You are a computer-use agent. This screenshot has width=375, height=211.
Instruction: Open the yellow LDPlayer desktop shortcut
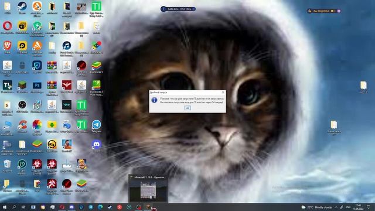click(x=22, y=47)
